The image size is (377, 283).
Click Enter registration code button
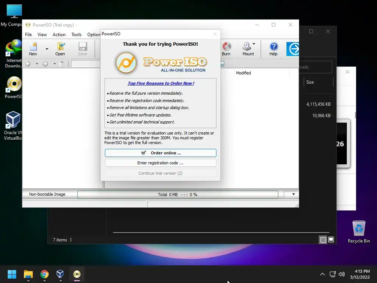point(161,163)
